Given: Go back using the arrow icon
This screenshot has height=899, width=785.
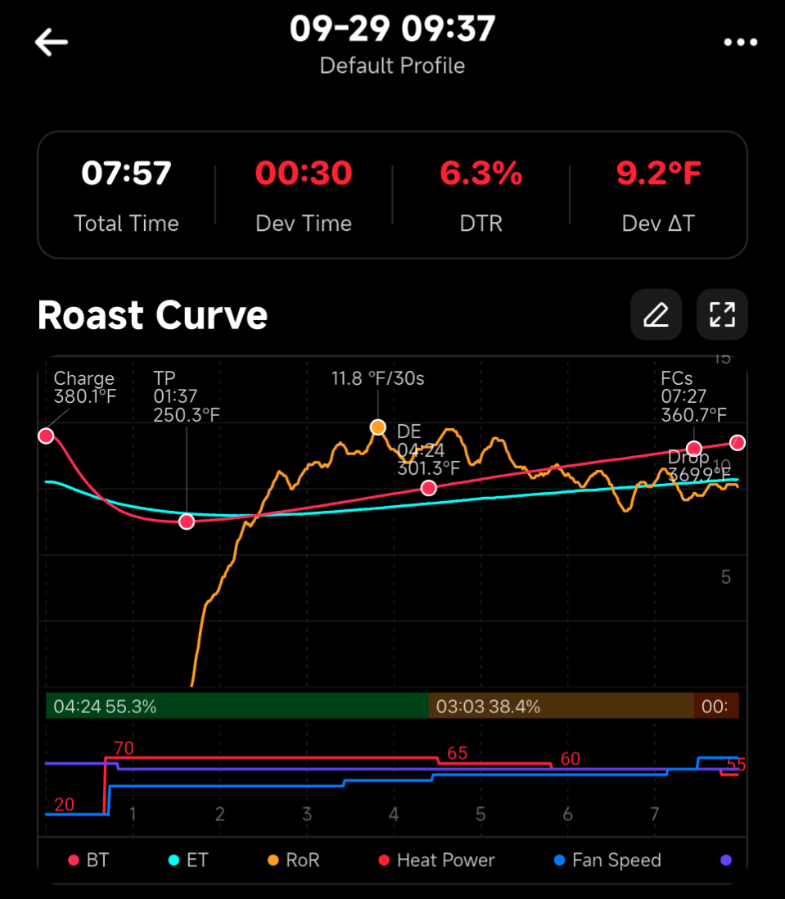Looking at the screenshot, I should [52, 43].
